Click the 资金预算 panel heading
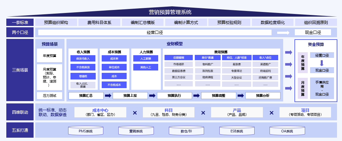The image size is (342, 141). [x=316, y=45]
